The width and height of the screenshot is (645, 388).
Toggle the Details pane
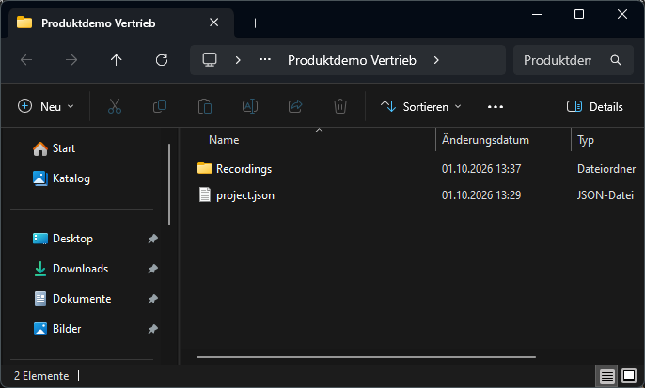595,107
